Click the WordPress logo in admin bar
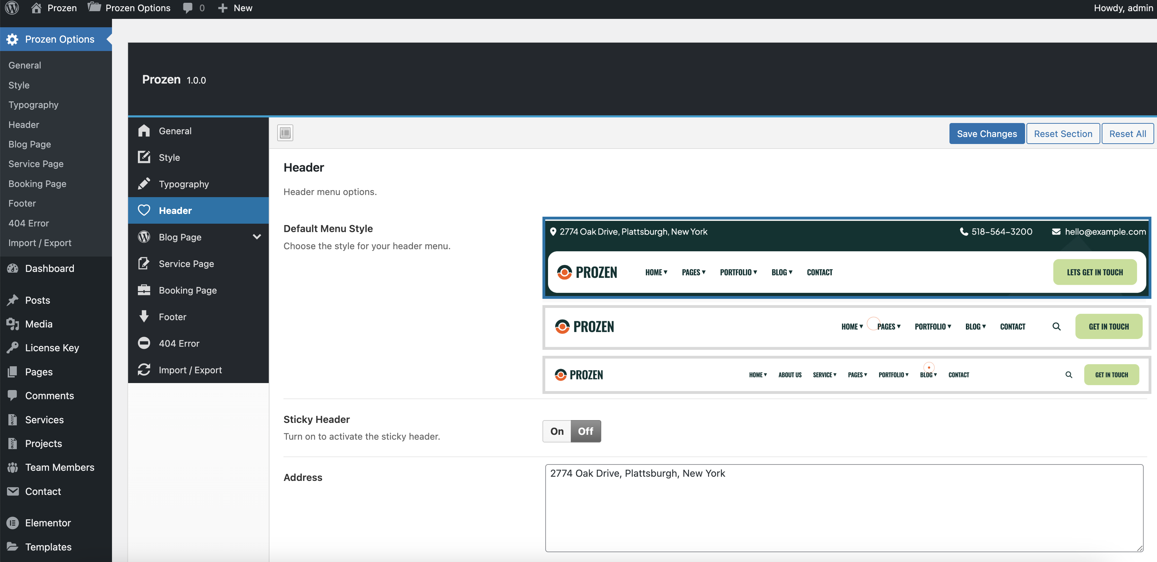 pyautogui.click(x=12, y=8)
